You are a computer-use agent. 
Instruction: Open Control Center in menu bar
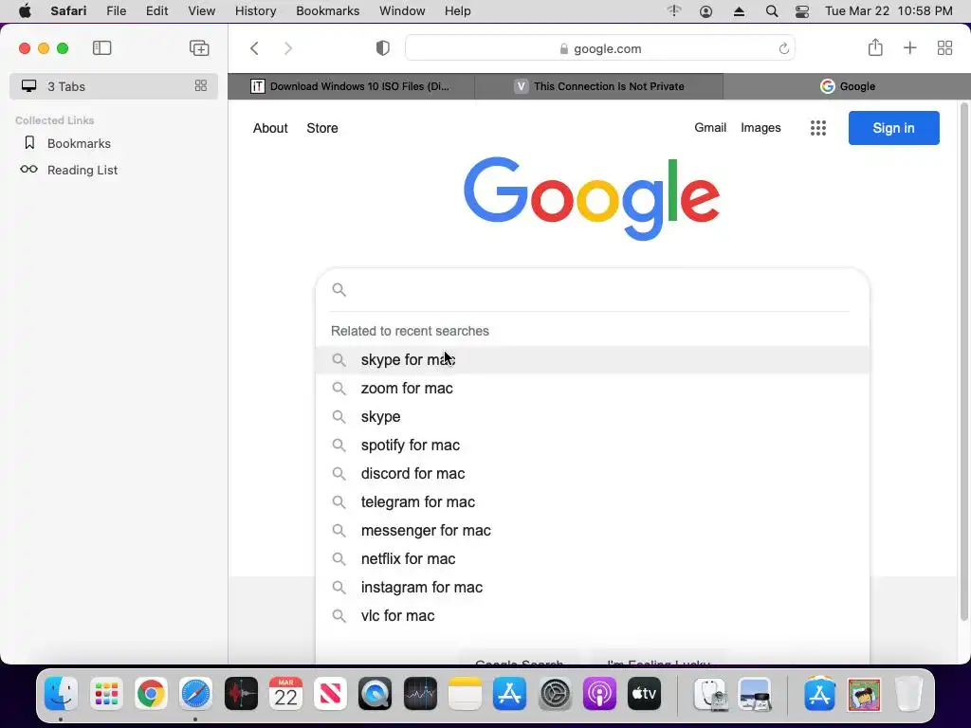tap(802, 11)
